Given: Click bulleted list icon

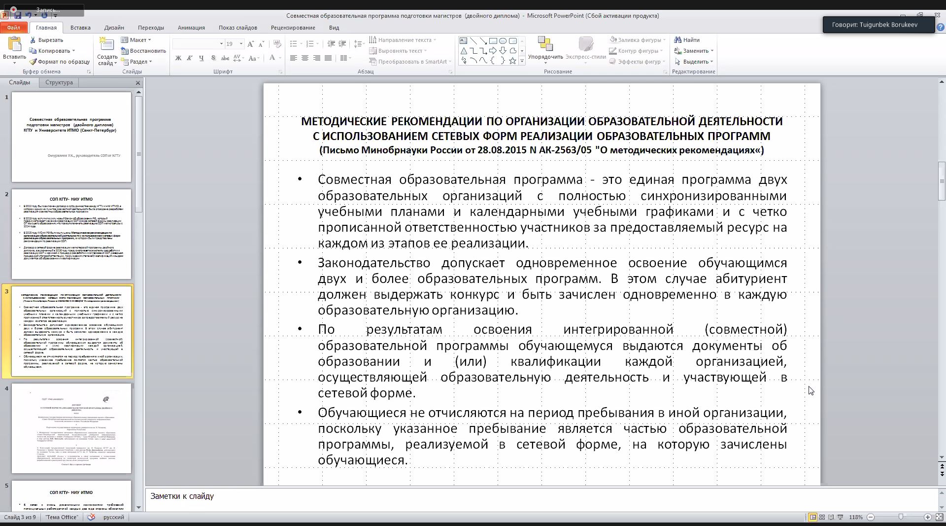Looking at the screenshot, I should click(294, 44).
